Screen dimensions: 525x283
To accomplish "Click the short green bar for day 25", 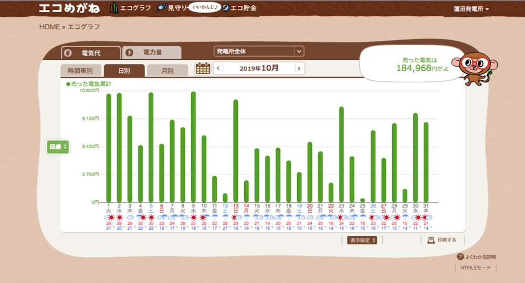I will (x=363, y=200).
